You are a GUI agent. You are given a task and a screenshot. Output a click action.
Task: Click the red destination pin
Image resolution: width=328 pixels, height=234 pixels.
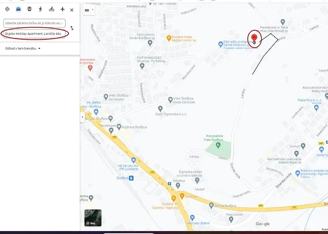coord(254,38)
